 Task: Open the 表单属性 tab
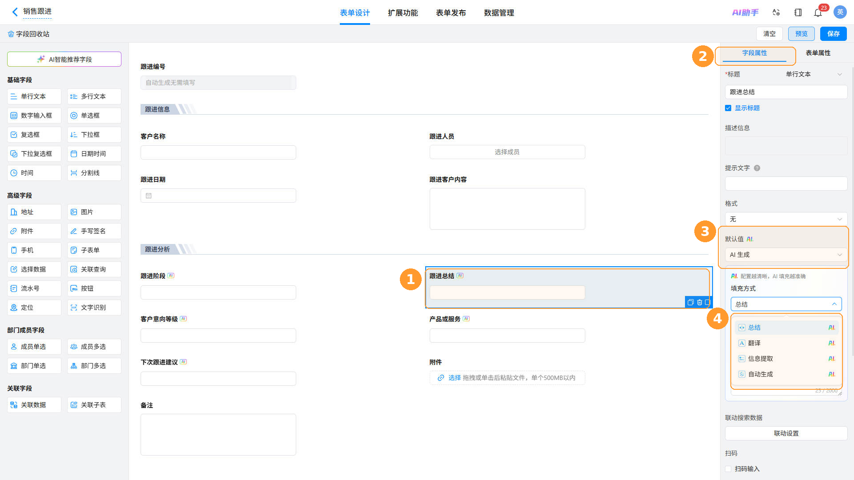click(x=818, y=53)
